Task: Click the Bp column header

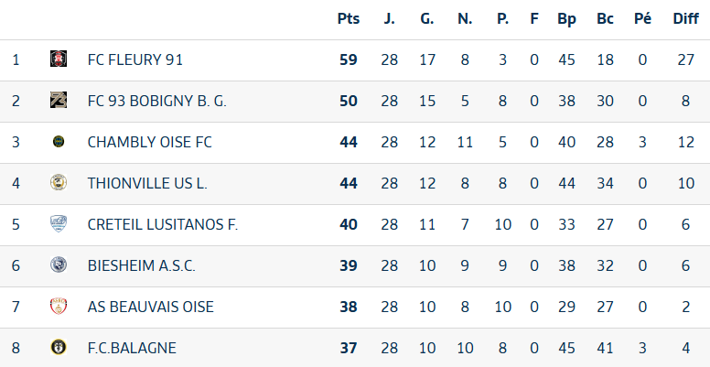Action: pyautogui.click(x=566, y=18)
